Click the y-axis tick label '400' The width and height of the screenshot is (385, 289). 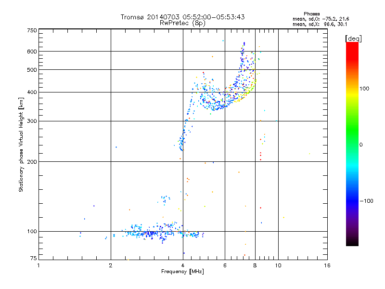point(32,92)
